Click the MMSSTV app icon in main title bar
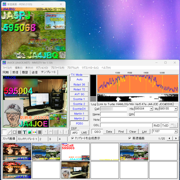This screenshot has height=180, width=180. [4, 63]
